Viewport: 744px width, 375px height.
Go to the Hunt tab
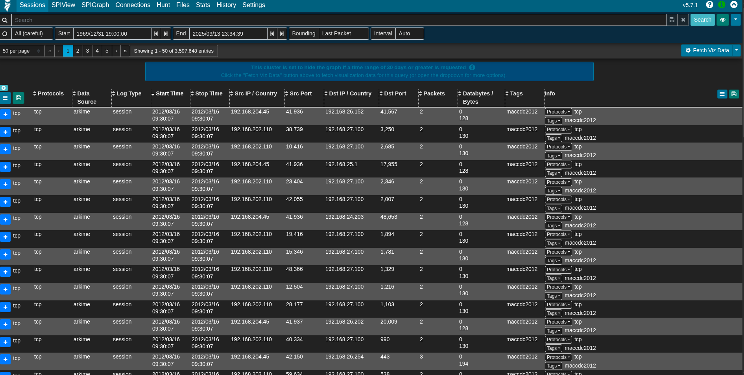click(163, 5)
